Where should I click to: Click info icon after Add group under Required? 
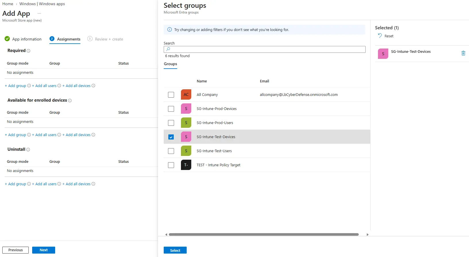point(29,86)
